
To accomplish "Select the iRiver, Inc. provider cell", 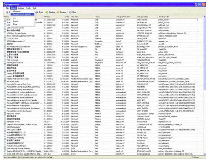I will (x=75, y=36).
